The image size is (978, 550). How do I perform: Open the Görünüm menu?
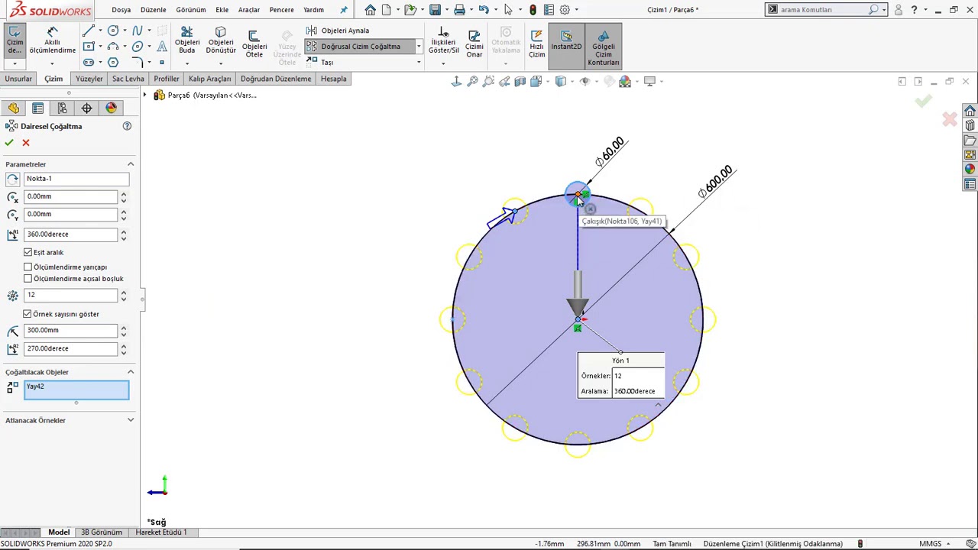pyautogui.click(x=191, y=10)
